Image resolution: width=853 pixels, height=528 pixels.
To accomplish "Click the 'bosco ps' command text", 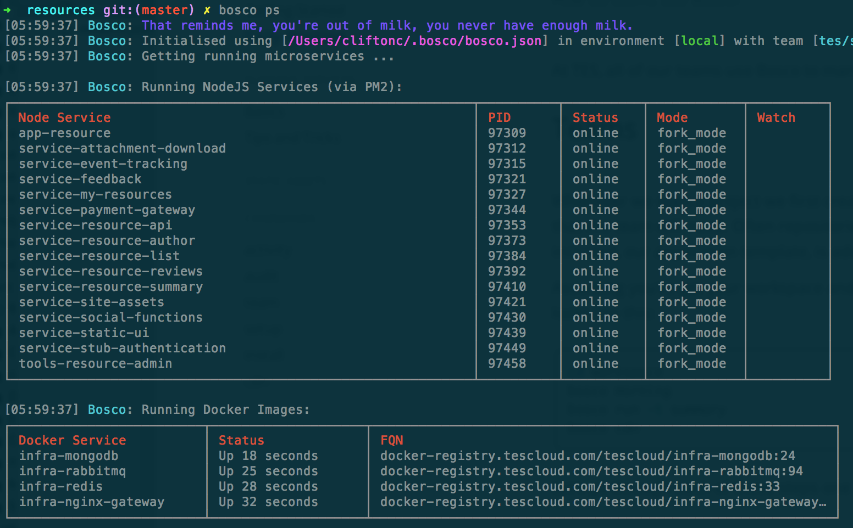I will tap(249, 10).
